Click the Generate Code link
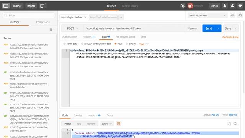 [230, 37]
